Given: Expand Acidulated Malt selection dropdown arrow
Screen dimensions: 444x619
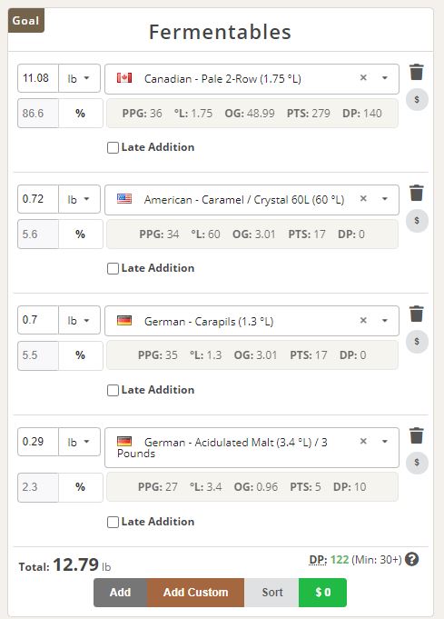Looking at the screenshot, I should click(x=384, y=442).
